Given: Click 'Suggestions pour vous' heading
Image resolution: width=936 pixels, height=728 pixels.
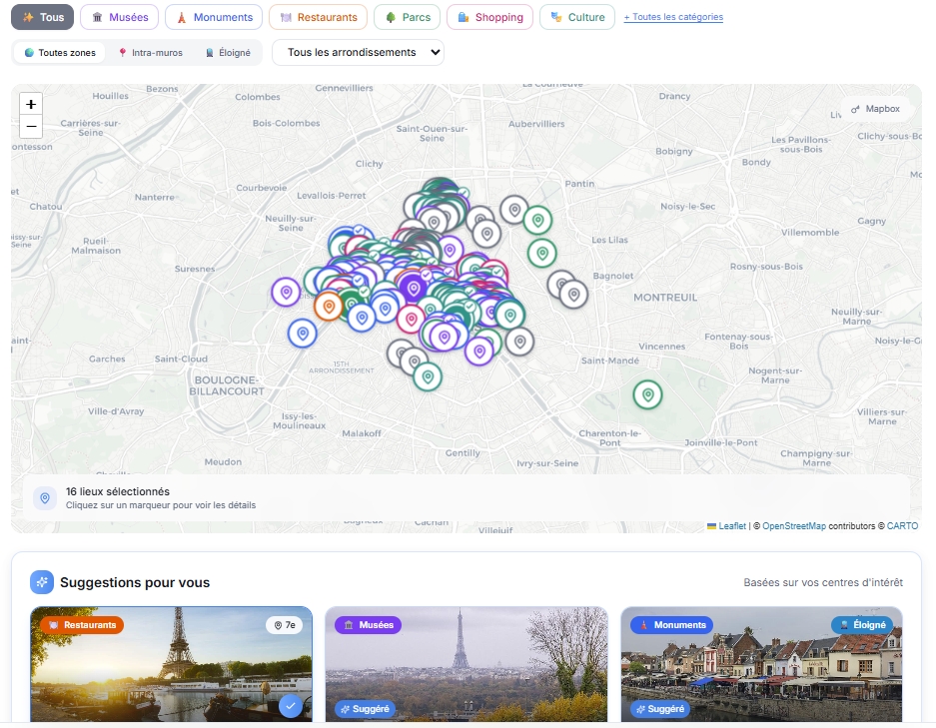Looking at the screenshot, I should pyautogui.click(x=135, y=582).
